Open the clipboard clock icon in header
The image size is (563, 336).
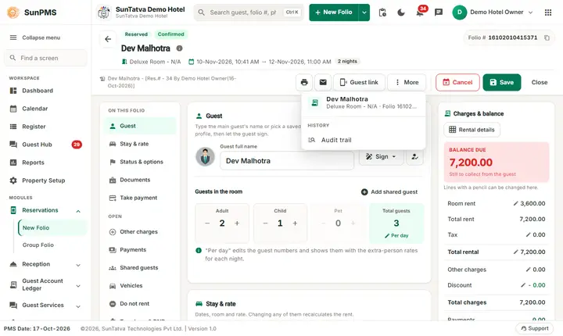point(382,13)
